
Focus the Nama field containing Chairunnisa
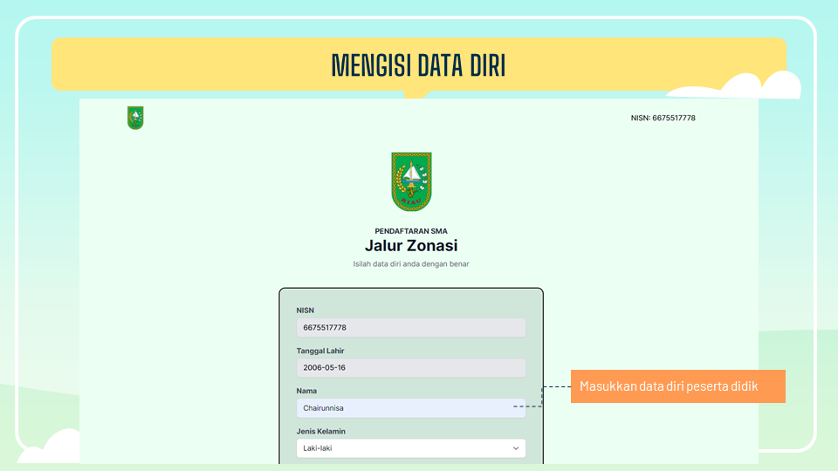point(410,408)
